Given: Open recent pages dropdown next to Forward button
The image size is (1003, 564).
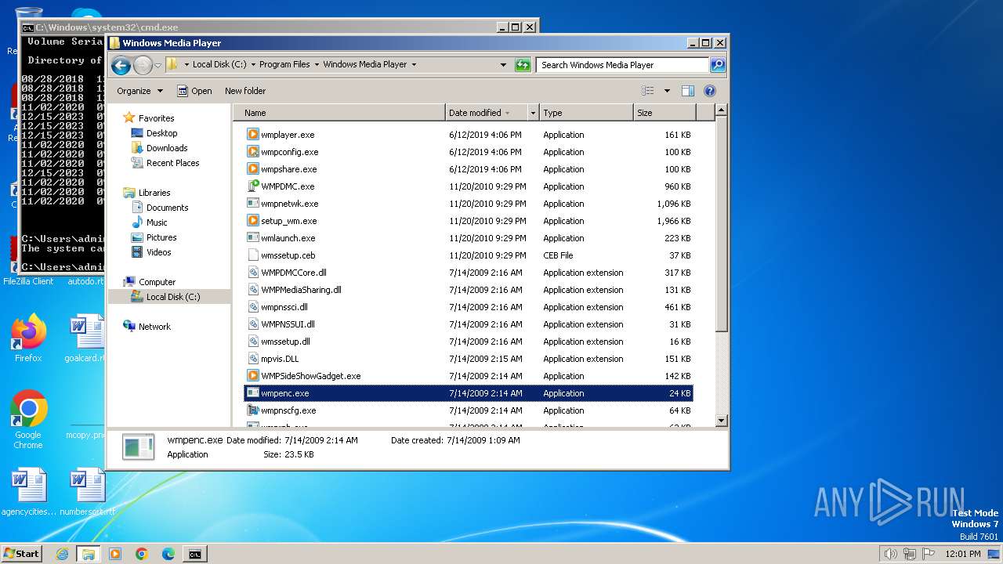Looking at the screenshot, I should [158, 65].
